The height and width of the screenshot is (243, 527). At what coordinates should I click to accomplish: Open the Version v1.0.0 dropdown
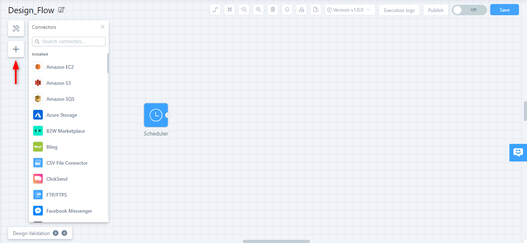point(350,9)
